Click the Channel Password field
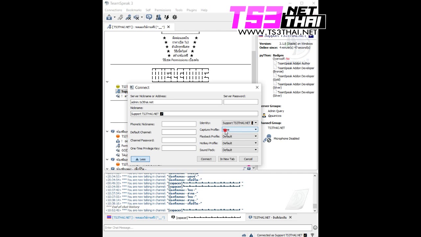 [x=179, y=140]
